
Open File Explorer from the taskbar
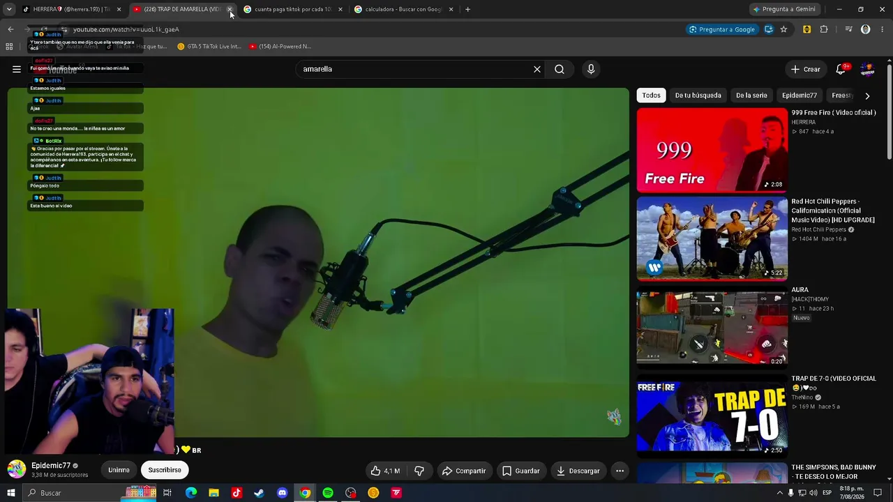(214, 493)
